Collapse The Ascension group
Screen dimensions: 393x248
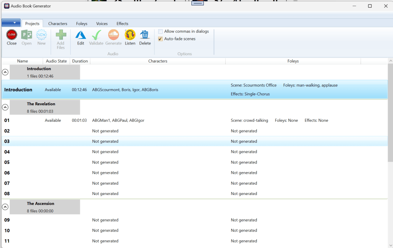5,207
